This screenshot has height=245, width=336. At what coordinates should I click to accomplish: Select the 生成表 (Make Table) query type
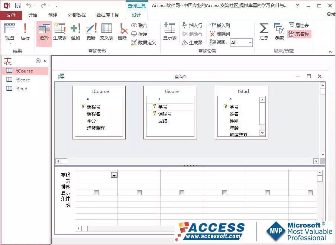tap(59, 32)
